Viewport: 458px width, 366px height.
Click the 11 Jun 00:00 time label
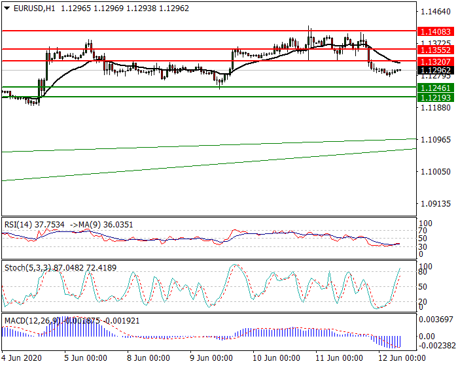339,358
